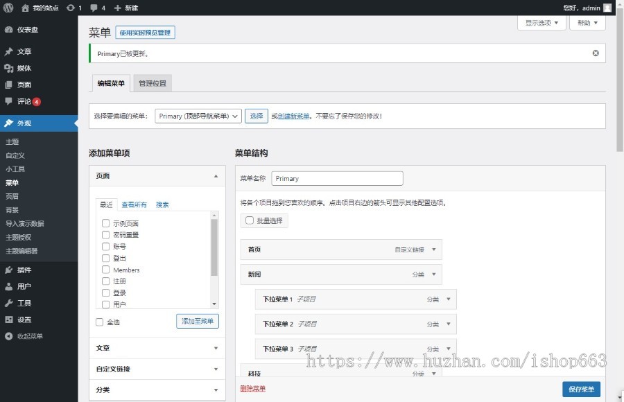
Task: Check the Members page checkbox
Action: [x=105, y=270]
